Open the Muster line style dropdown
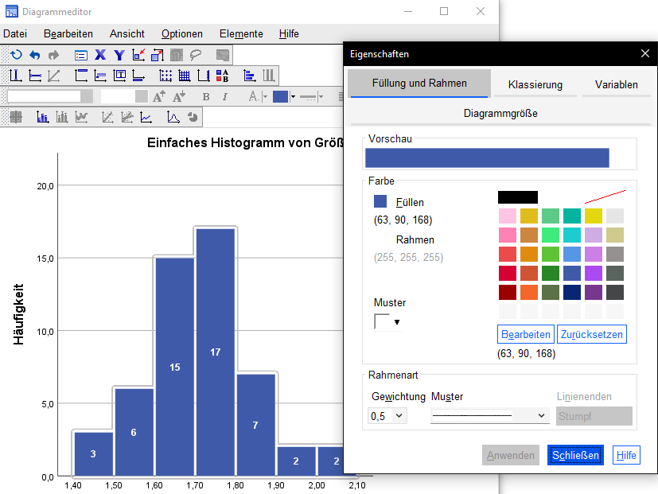Viewport: 658px width, 494px height. pyautogui.click(x=489, y=415)
